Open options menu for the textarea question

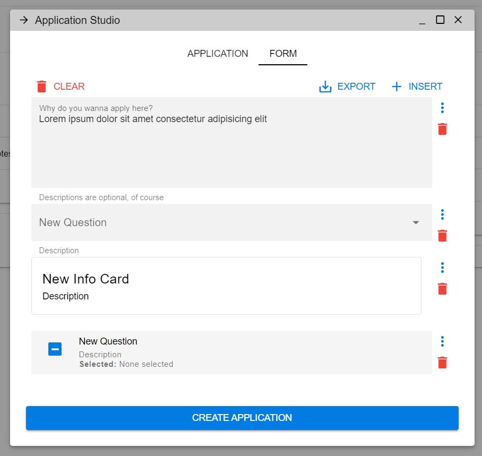click(442, 108)
